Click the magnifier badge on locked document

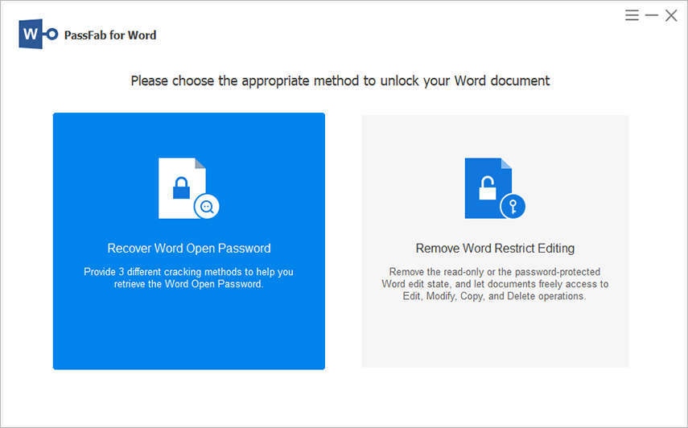coord(207,206)
